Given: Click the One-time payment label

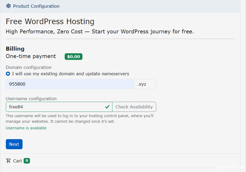Looking at the screenshot, I should pyautogui.click(x=31, y=56).
